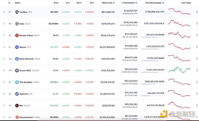Open the three-dot menu for Stacks row
Screen dimensions: 199x121
click(x=197, y=47)
